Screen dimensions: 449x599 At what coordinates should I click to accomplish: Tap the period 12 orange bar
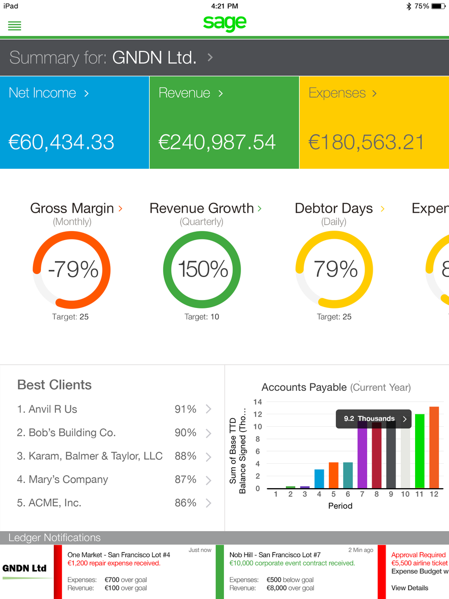(435, 447)
